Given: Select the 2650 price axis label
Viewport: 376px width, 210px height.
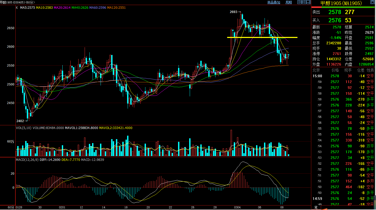Looking at the screenshot, I should tap(11, 28).
